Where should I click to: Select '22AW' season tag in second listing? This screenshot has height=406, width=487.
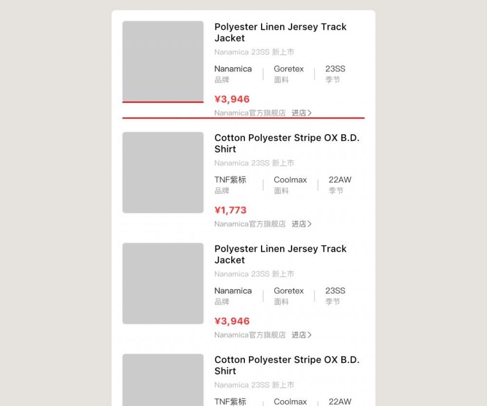[340, 180]
